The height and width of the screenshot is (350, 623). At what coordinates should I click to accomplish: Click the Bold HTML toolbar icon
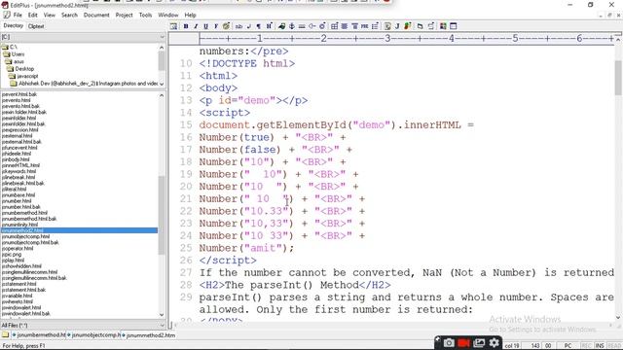tap(186, 26)
